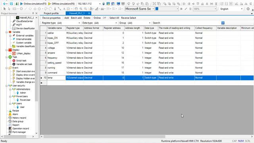The width and height of the screenshot is (254, 143).
Task: Start Online simulation(F5)
Action: pyautogui.click(x=33, y=4)
